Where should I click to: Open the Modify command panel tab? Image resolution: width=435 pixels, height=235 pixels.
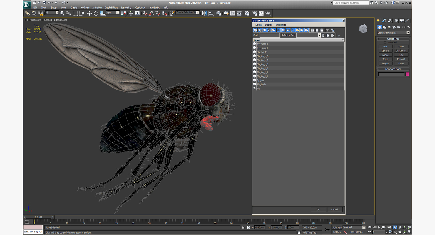pos(384,21)
